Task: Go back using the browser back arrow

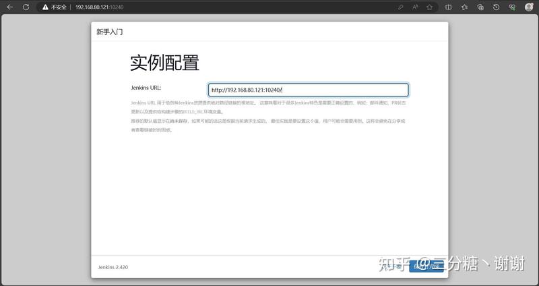Action: tap(10, 7)
